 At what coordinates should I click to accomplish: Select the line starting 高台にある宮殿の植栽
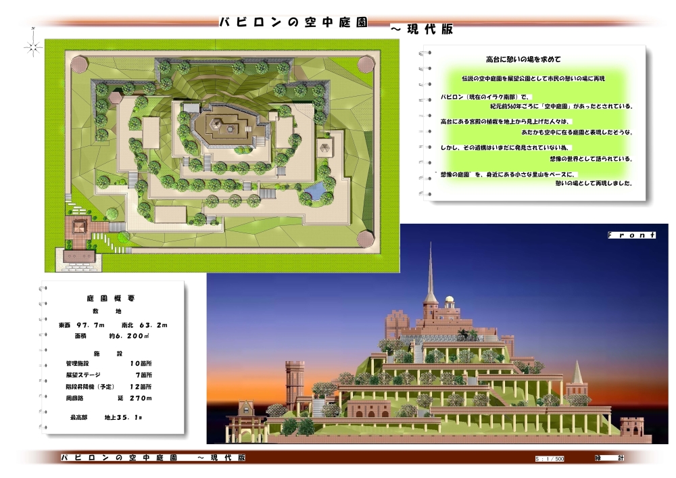click(x=506, y=122)
